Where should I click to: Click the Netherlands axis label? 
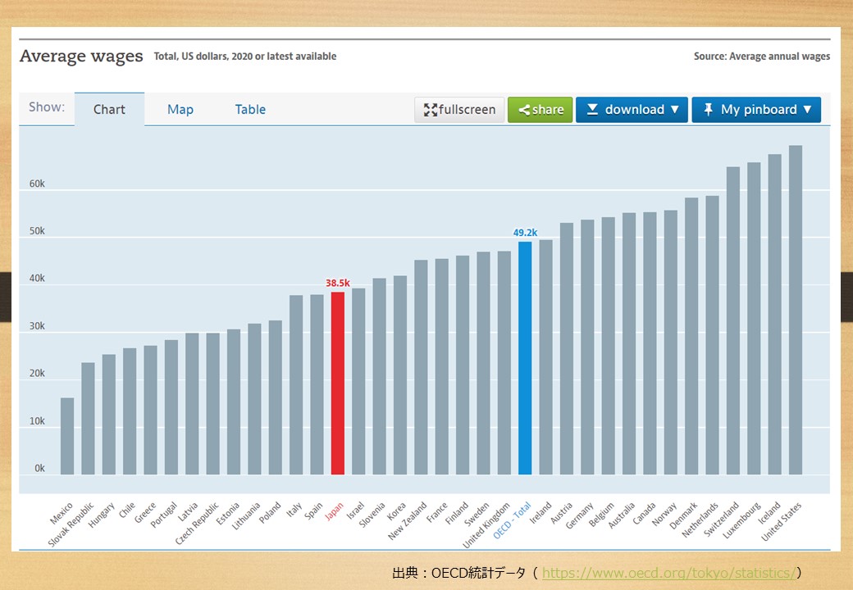[x=700, y=520]
